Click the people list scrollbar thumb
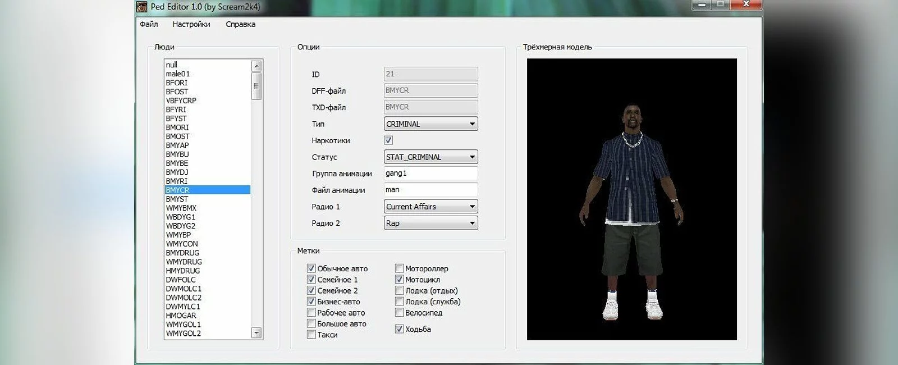This screenshot has height=365, width=898. click(x=256, y=86)
